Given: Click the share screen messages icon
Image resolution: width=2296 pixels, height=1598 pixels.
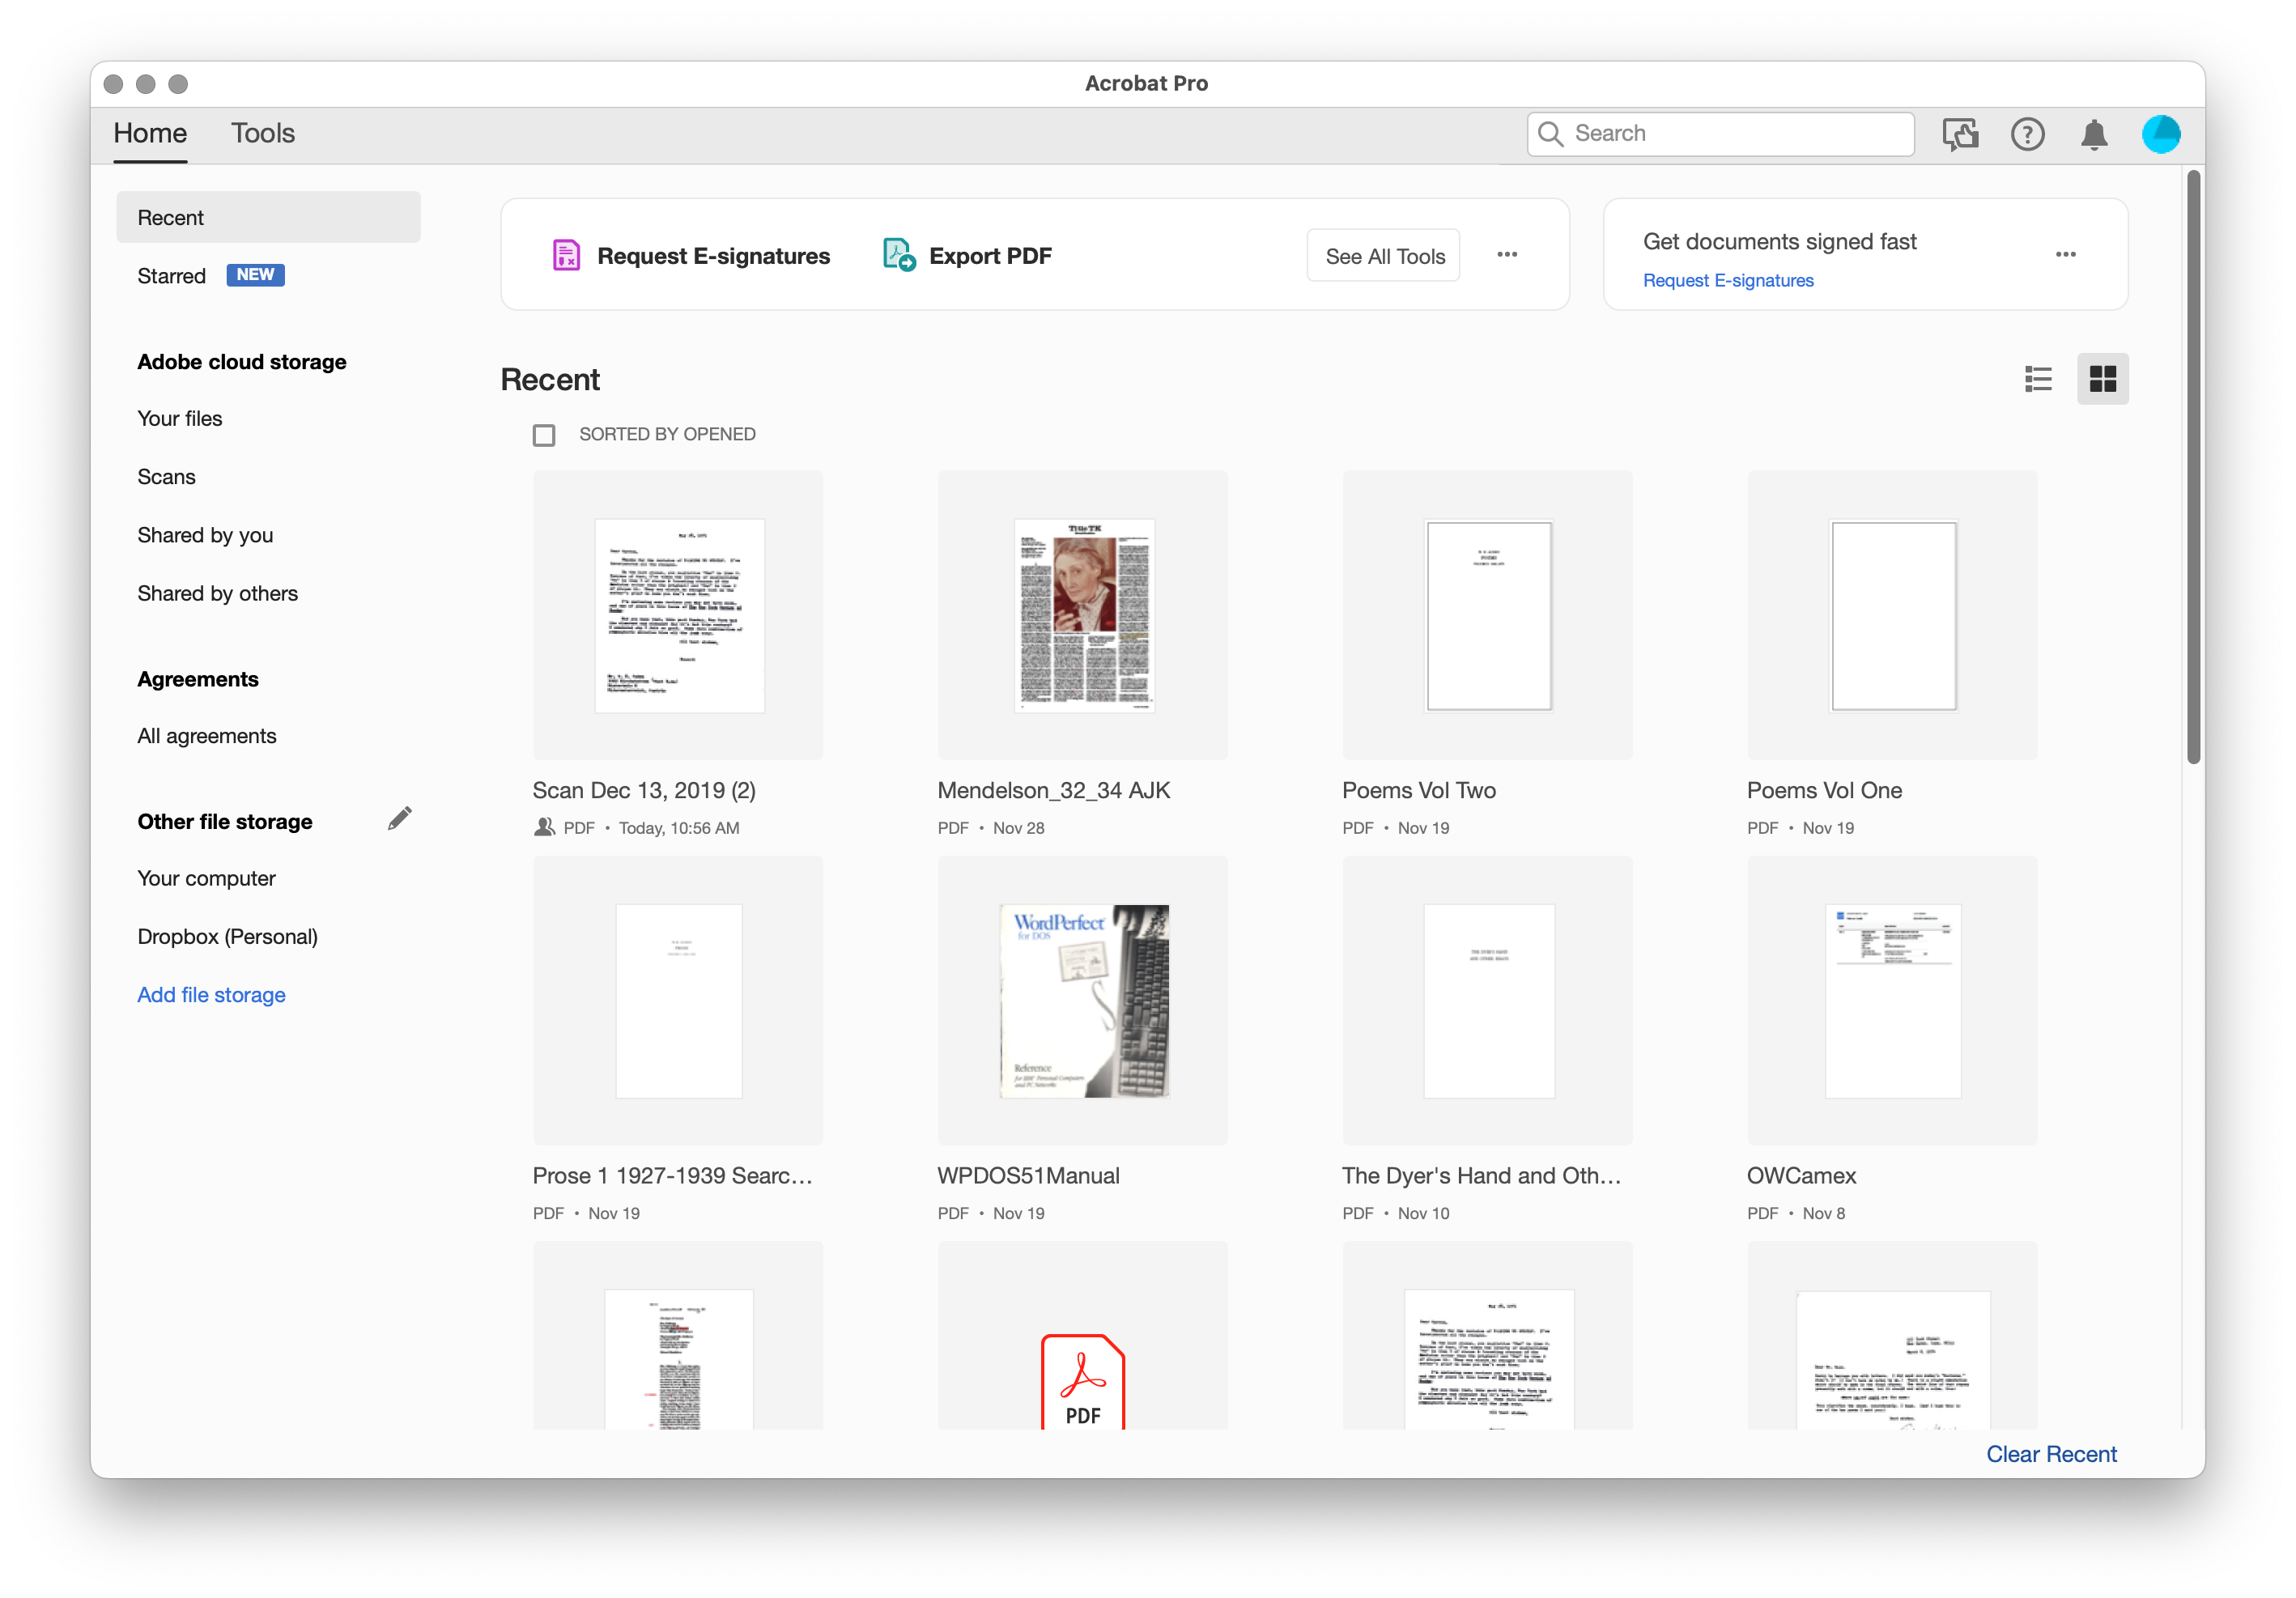Looking at the screenshot, I should 1960,134.
